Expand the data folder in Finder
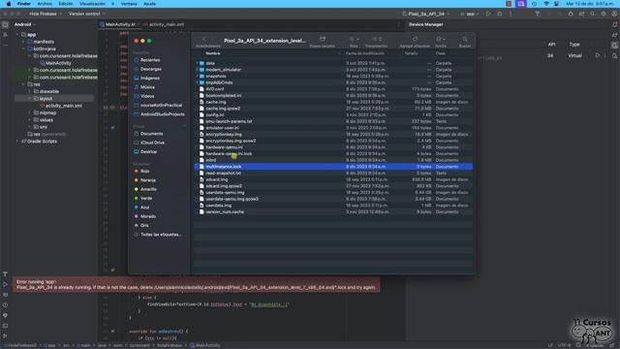620x349 pixels. (197, 63)
